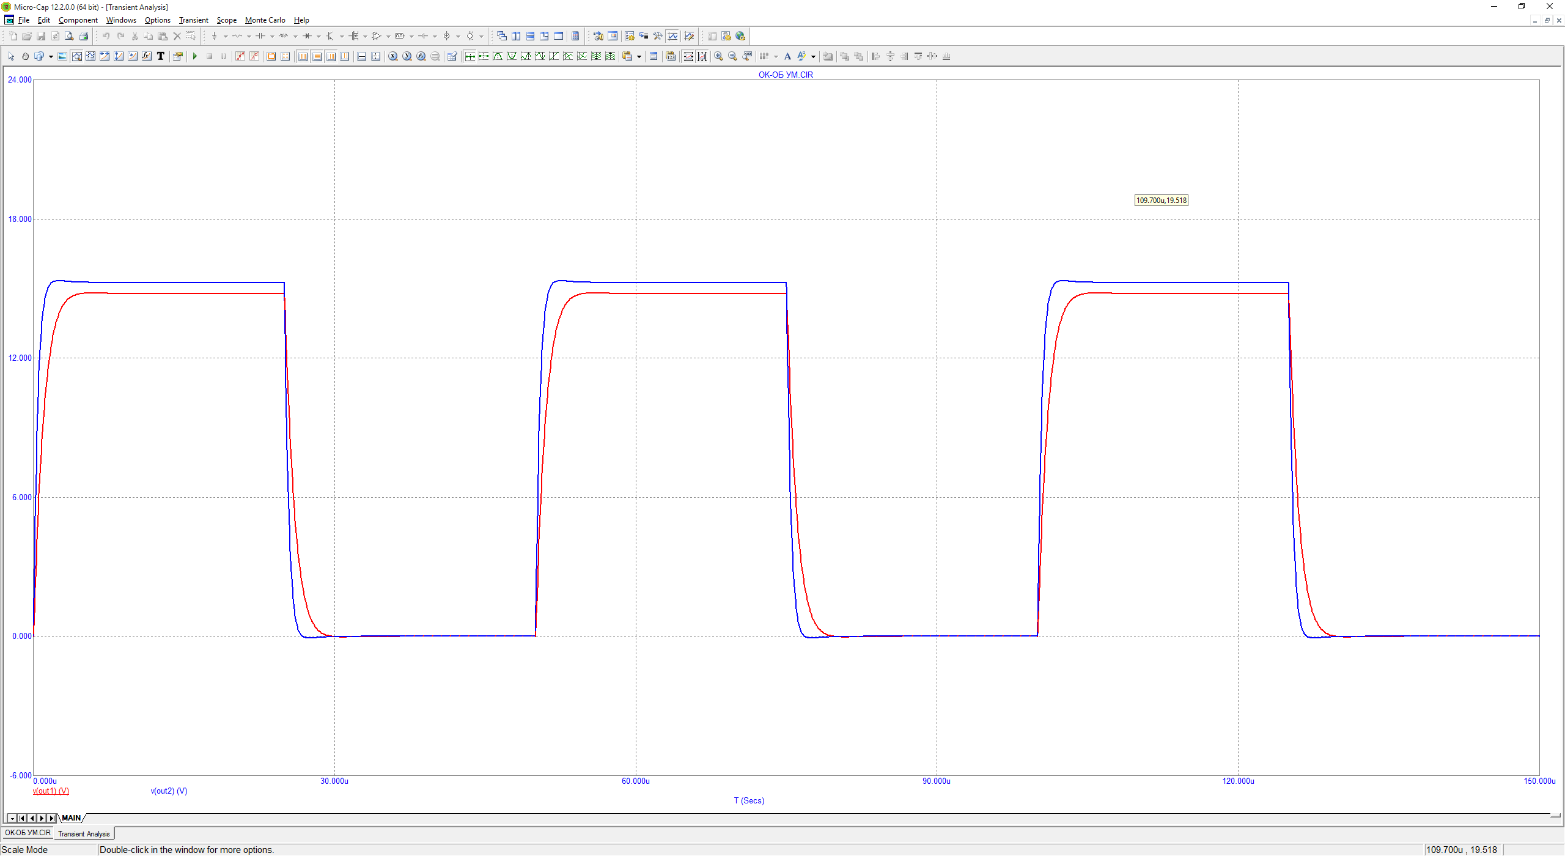Image resolution: width=1565 pixels, height=856 pixels.
Task: Expand the resistor component dropdown arrow
Action: (249, 37)
